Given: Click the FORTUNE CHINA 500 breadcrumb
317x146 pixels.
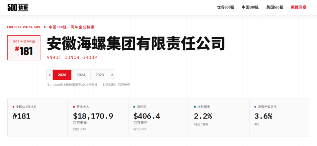Looking at the screenshot, I should (x=24, y=27).
